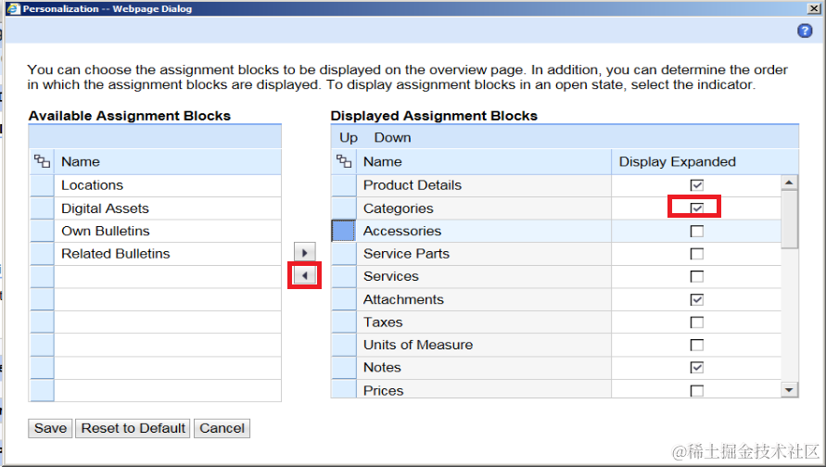Viewport: 826px width, 467px height.
Task: Click 'Attachments' name cell
Action: click(x=484, y=299)
